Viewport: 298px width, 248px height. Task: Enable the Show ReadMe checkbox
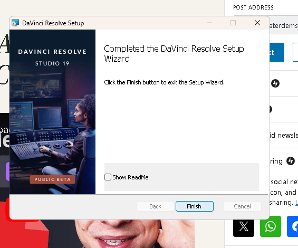click(108, 177)
